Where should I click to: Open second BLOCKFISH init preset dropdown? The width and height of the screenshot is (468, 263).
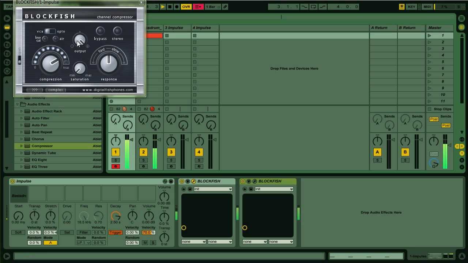pyautogui.click(x=274, y=189)
